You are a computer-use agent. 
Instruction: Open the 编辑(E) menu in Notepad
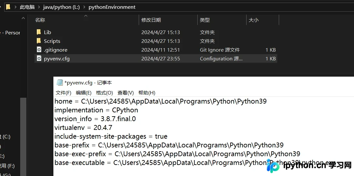click(83, 93)
